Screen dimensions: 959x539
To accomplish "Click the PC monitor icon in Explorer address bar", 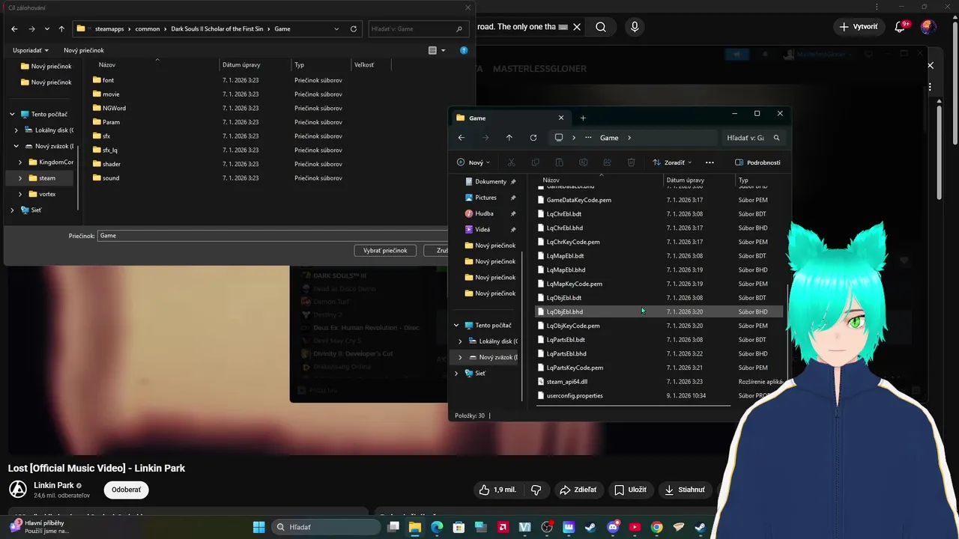I will pos(558,138).
